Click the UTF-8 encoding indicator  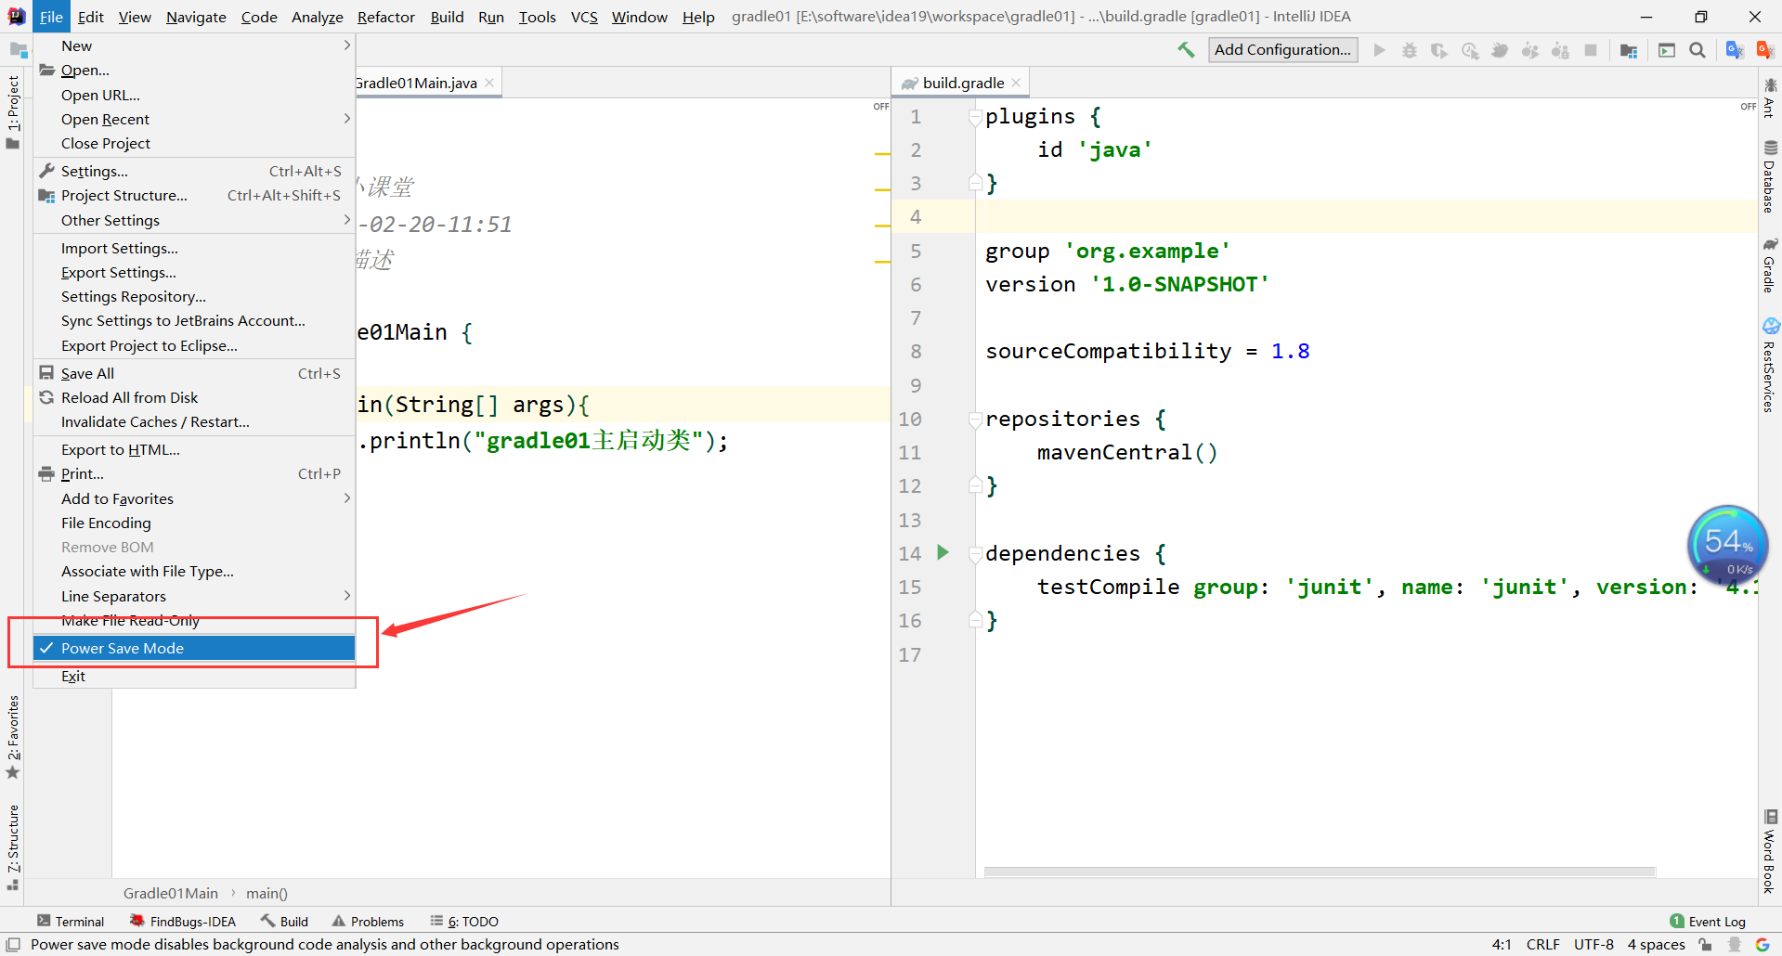[x=1593, y=944]
